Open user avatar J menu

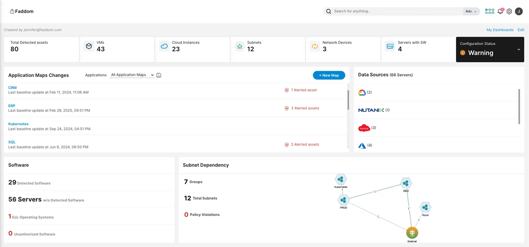click(519, 11)
